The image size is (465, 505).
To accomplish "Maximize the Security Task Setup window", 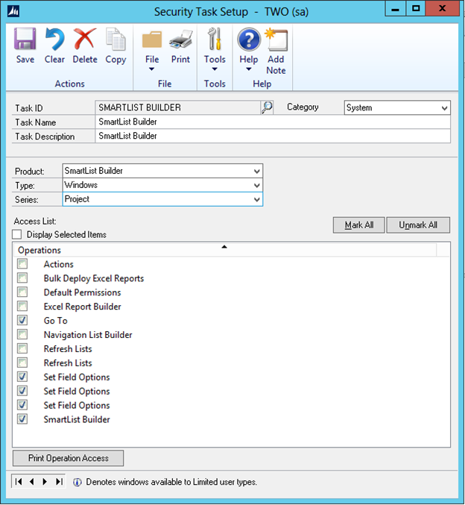I will (416, 9).
